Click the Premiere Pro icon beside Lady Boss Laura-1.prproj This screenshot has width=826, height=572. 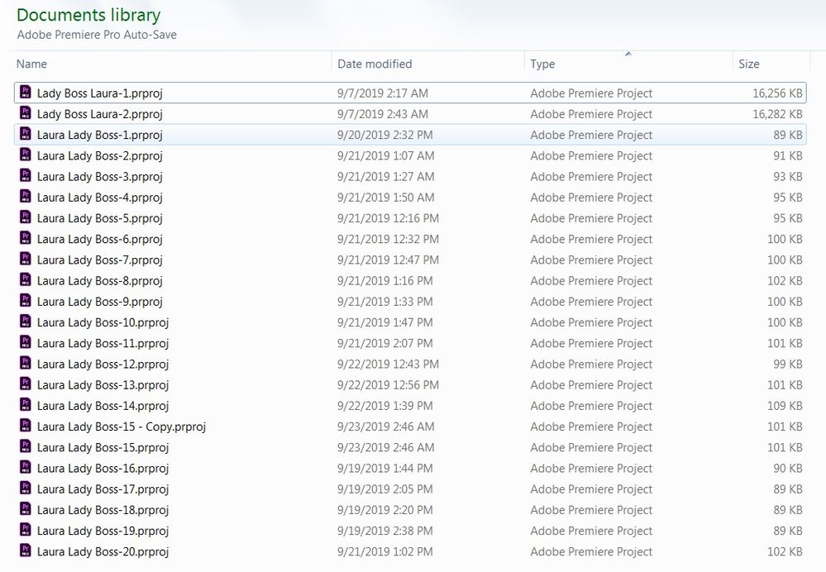click(x=27, y=93)
